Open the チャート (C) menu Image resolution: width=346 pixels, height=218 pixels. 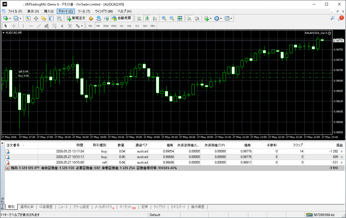click(66, 11)
